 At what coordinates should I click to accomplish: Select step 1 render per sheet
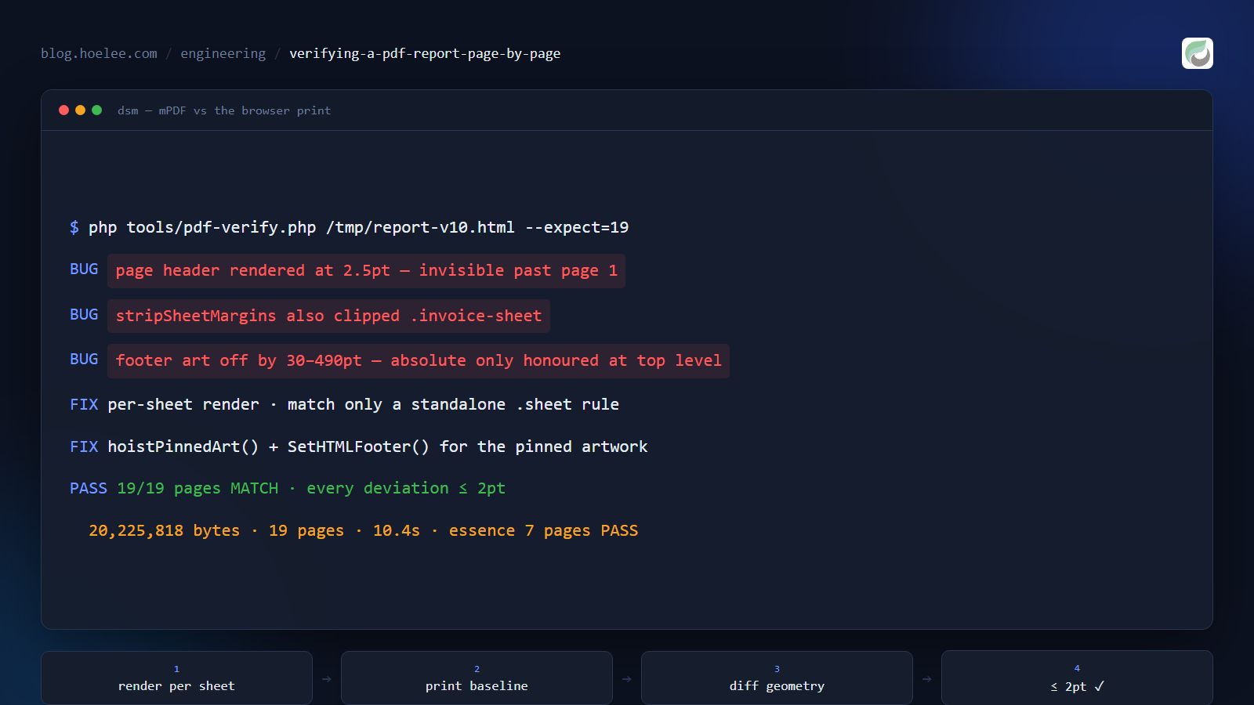(x=176, y=678)
